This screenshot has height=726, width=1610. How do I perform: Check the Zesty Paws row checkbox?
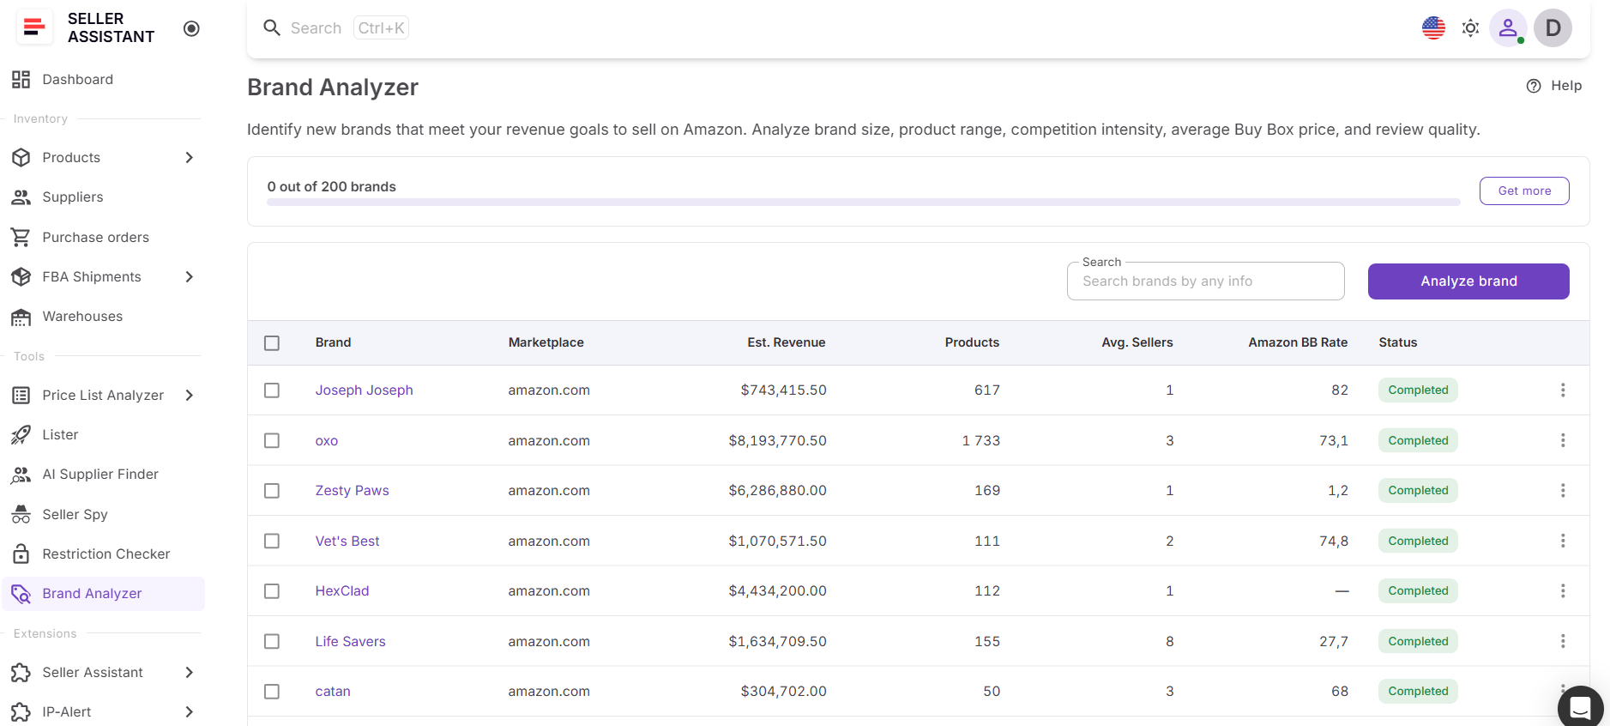pos(272,491)
